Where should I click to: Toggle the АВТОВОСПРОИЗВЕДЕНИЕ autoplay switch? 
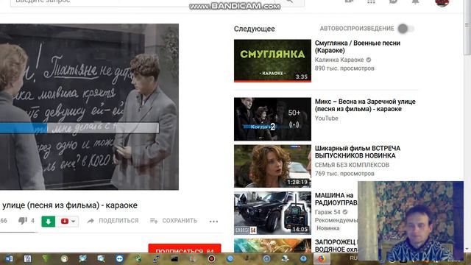pyautogui.click(x=406, y=29)
